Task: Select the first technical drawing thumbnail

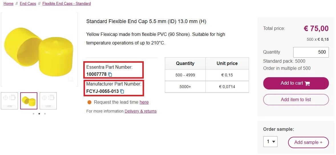Action: (9, 101)
